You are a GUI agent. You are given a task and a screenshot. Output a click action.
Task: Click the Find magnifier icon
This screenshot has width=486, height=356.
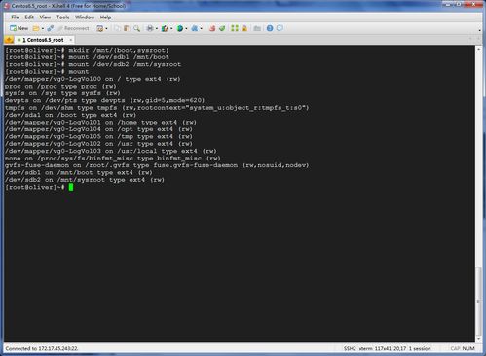136,28
